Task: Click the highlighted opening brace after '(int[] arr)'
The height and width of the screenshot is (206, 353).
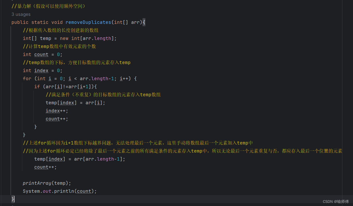Action: pyautogui.click(x=144, y=22)
